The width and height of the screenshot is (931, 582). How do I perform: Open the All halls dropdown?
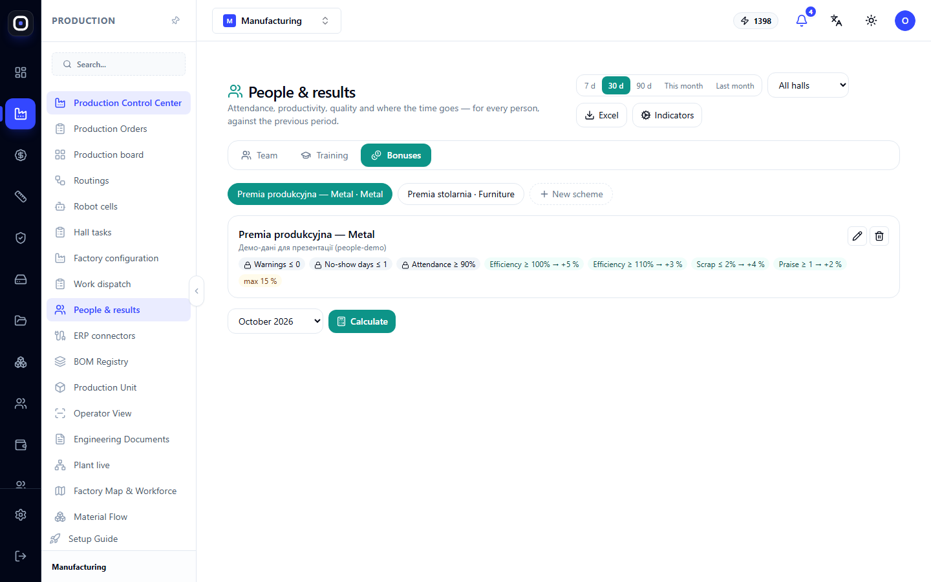808,85
